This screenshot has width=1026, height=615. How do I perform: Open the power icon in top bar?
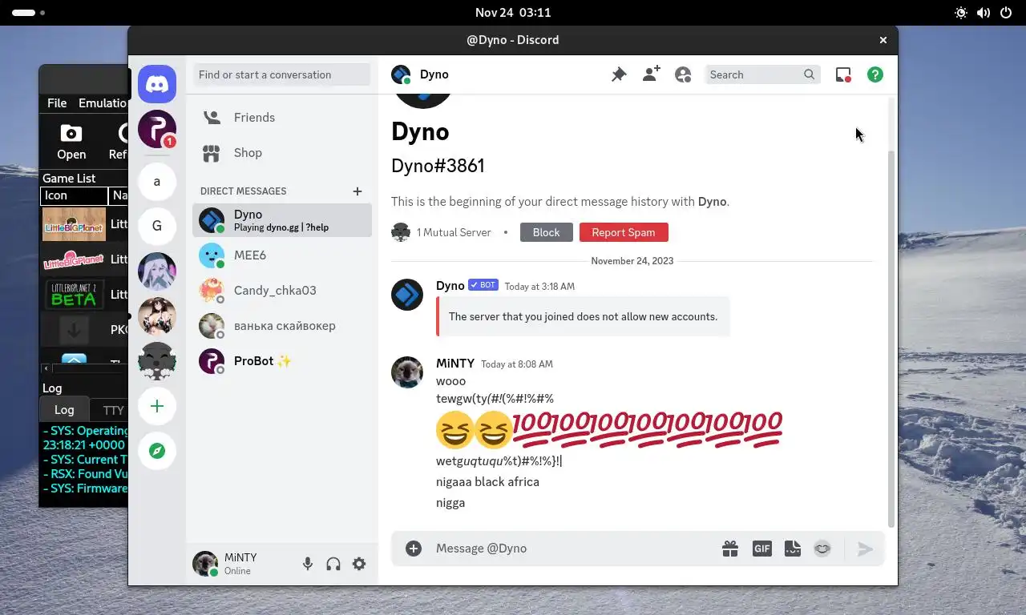[x=1007, y=13]
